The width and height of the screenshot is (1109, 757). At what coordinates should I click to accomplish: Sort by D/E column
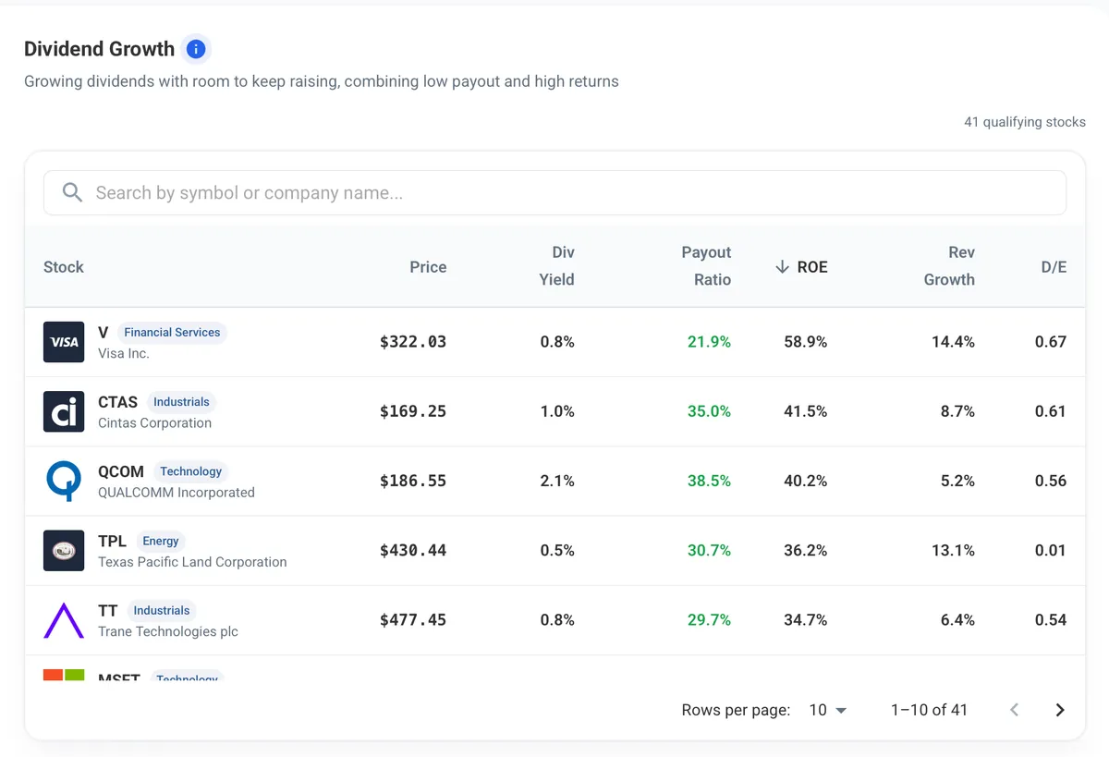coord(1054,267)
